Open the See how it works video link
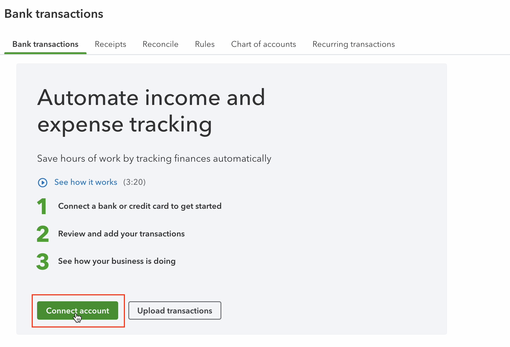This screenshot has width=510, height=347. click(86, 182)
